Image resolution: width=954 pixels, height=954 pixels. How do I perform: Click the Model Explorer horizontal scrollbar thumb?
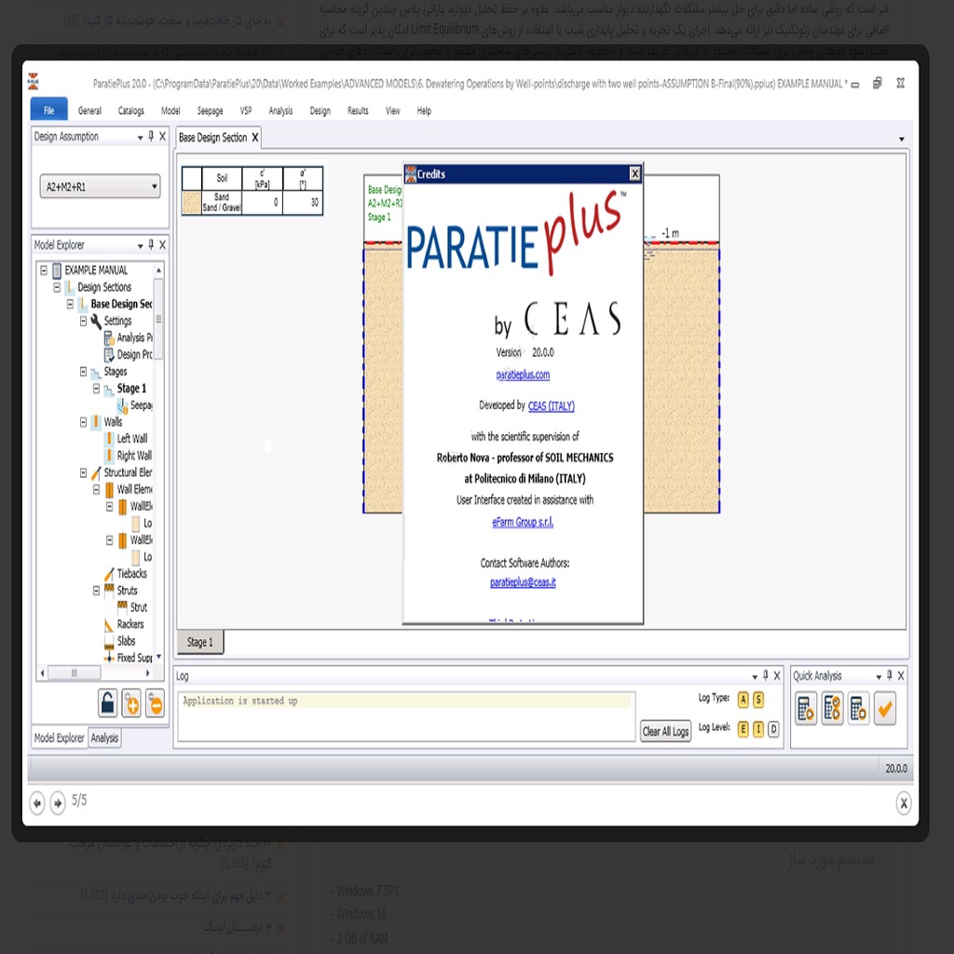point(75,673)
